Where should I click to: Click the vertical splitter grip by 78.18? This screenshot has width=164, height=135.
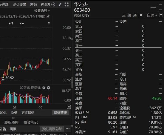tap(72, 39)
